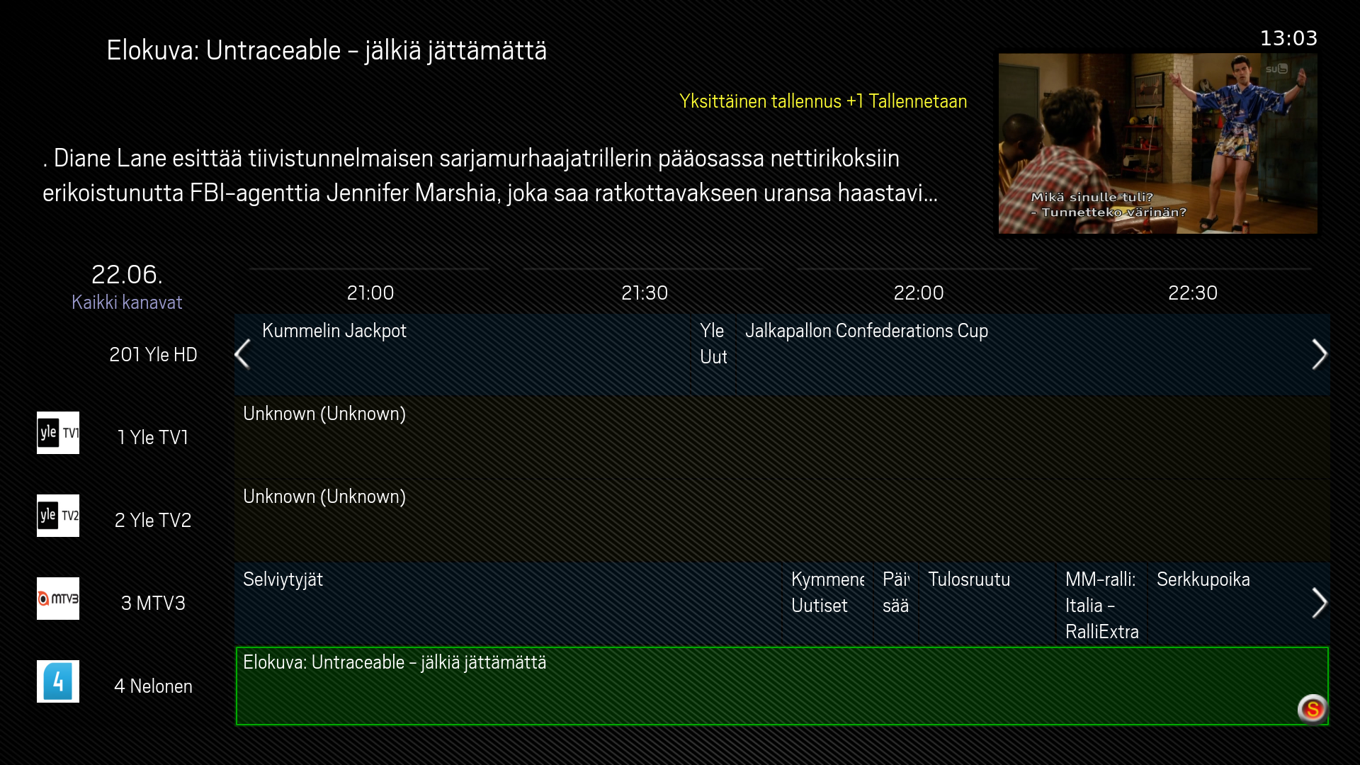The width and height of the screenshot is (1360, 765).
Task: Select the Yle TV1 channel logo
Action: pyautogui.click(x=58, y=433)
